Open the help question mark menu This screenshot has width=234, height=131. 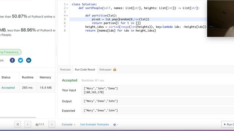[x=116, y=124]
